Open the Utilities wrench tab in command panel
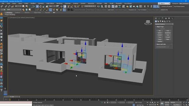189x106 pixels. pos(172,18)
